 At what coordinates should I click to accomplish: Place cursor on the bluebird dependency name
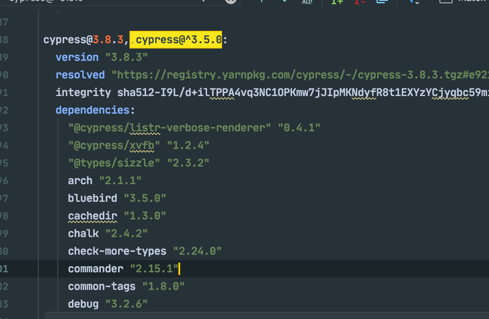pos(93,198)
